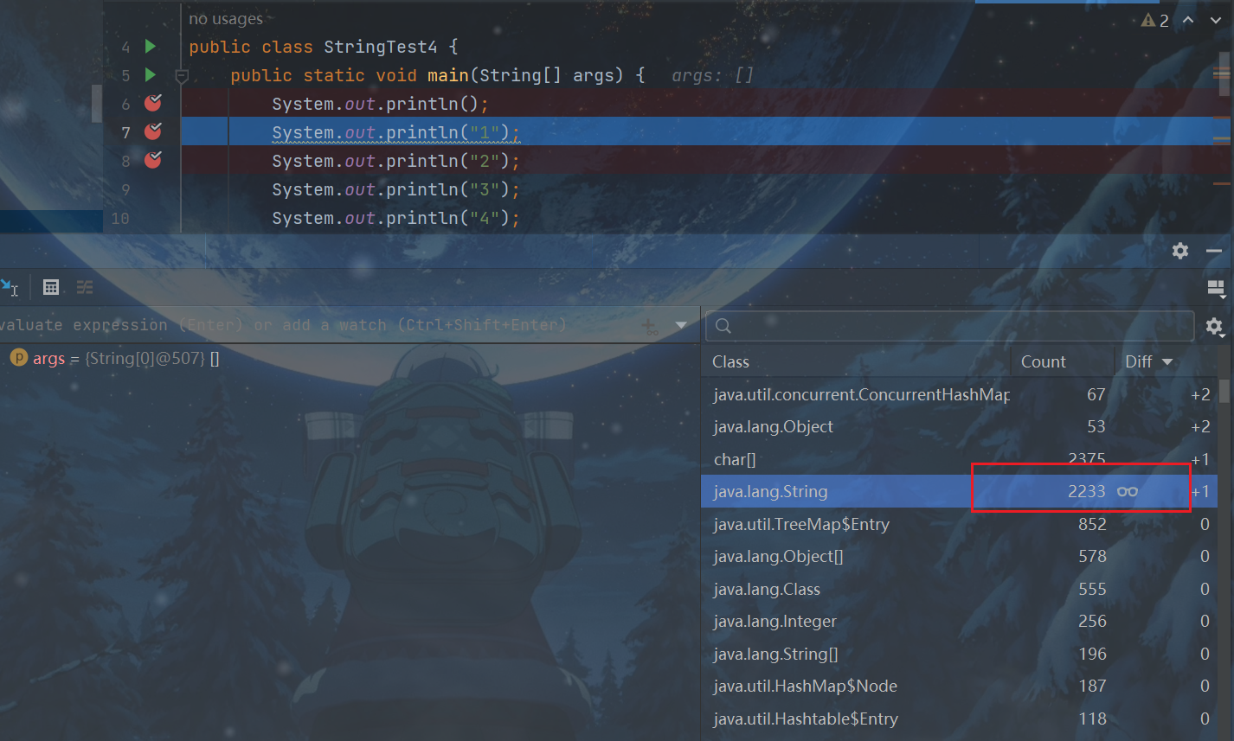Toggle the breakpoint on line 6
Image resolution: width=1234 pixels, height=741 pixels.
[x=153, y=104]
